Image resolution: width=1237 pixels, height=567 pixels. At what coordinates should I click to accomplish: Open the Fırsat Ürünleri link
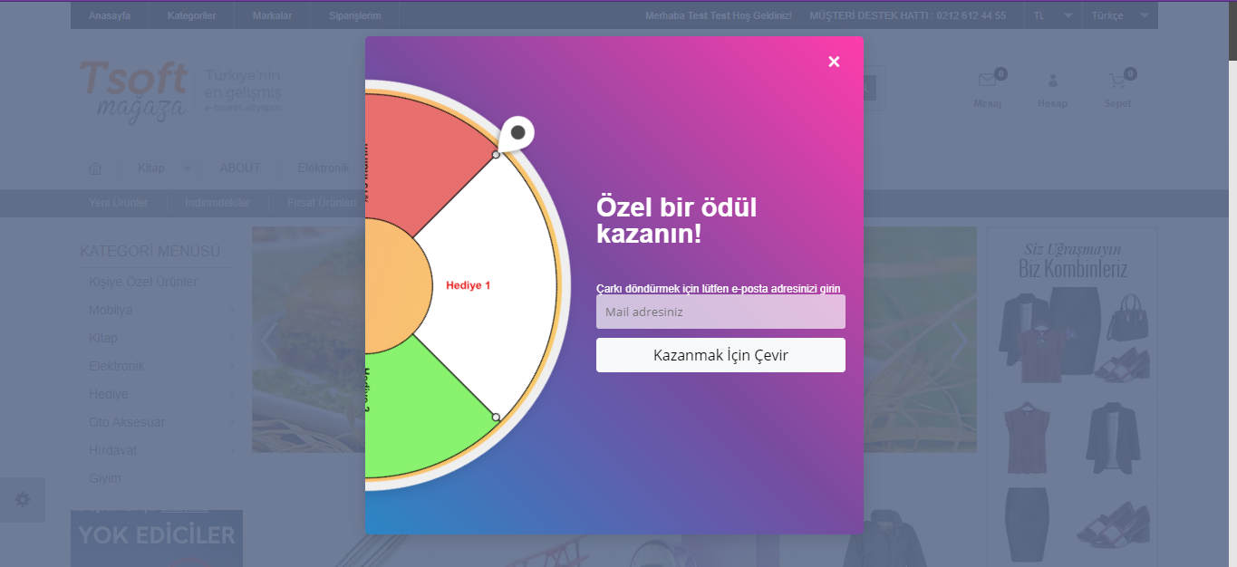tap(322, 202)
